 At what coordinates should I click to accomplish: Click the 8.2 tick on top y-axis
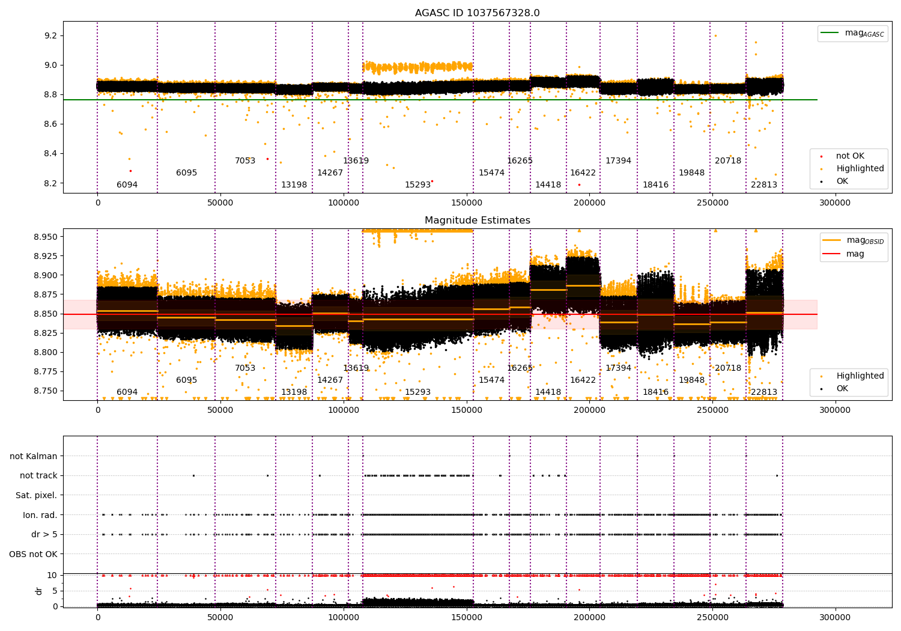[51, 183]
